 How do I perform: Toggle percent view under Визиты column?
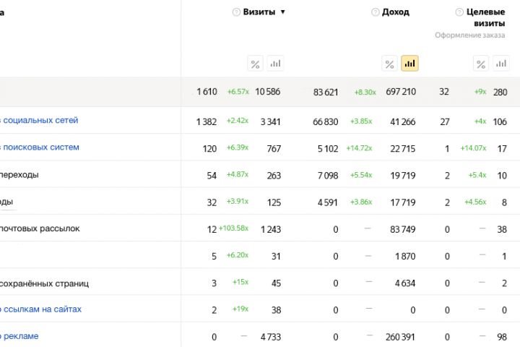pos(255,64)
